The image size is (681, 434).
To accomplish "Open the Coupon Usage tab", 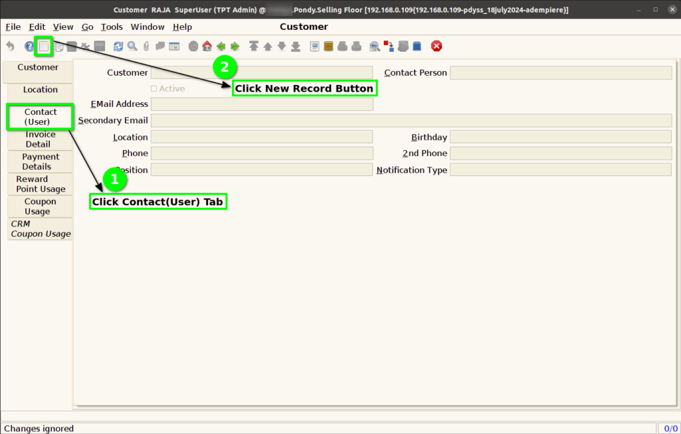I will [x=40, y=207].
